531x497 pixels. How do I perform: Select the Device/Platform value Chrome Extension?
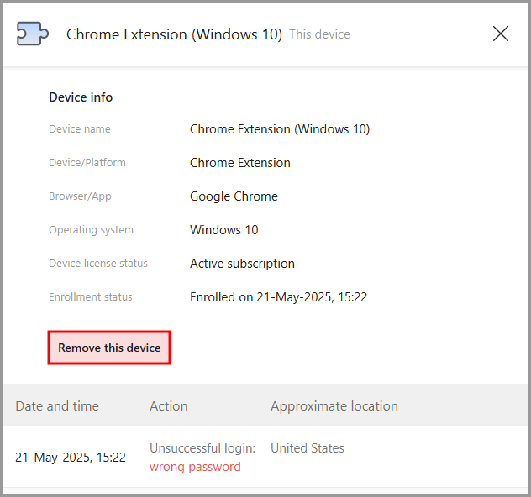240,163
